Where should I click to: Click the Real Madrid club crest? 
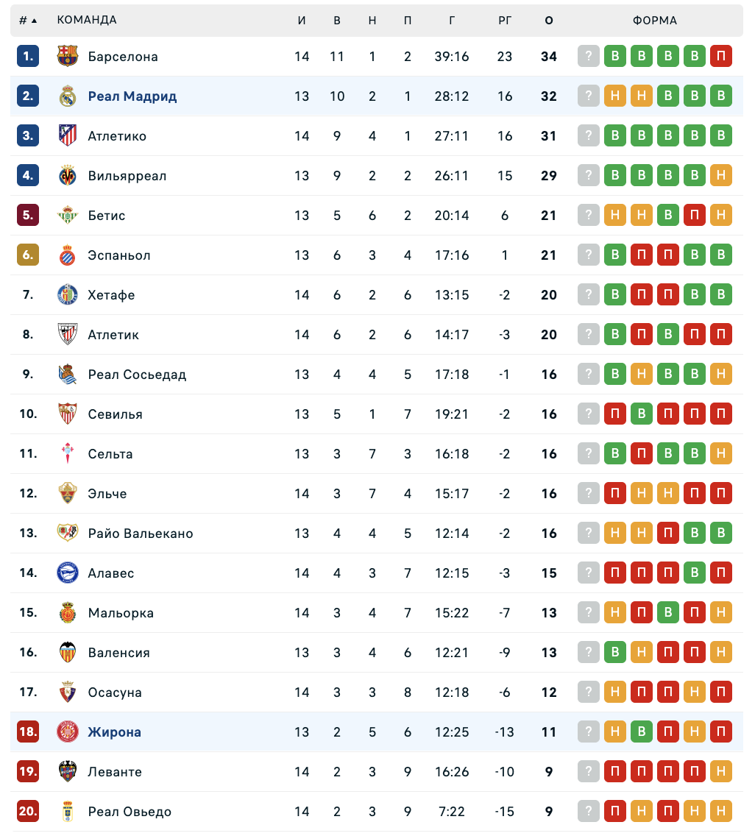68,96
